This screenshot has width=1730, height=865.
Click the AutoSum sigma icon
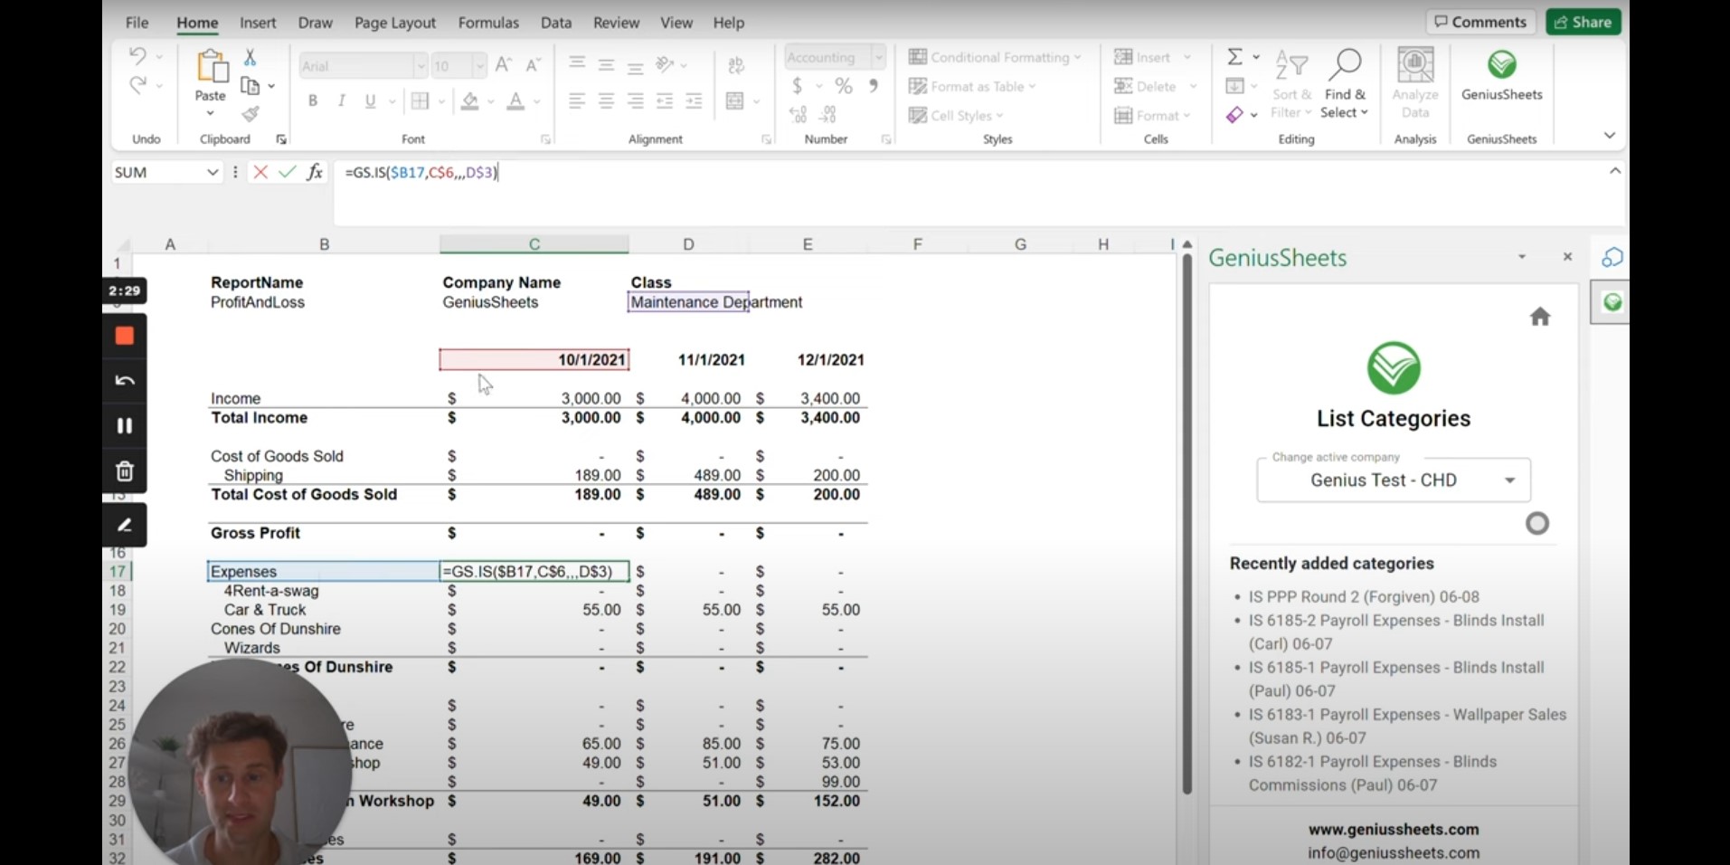pos(1234,57)
